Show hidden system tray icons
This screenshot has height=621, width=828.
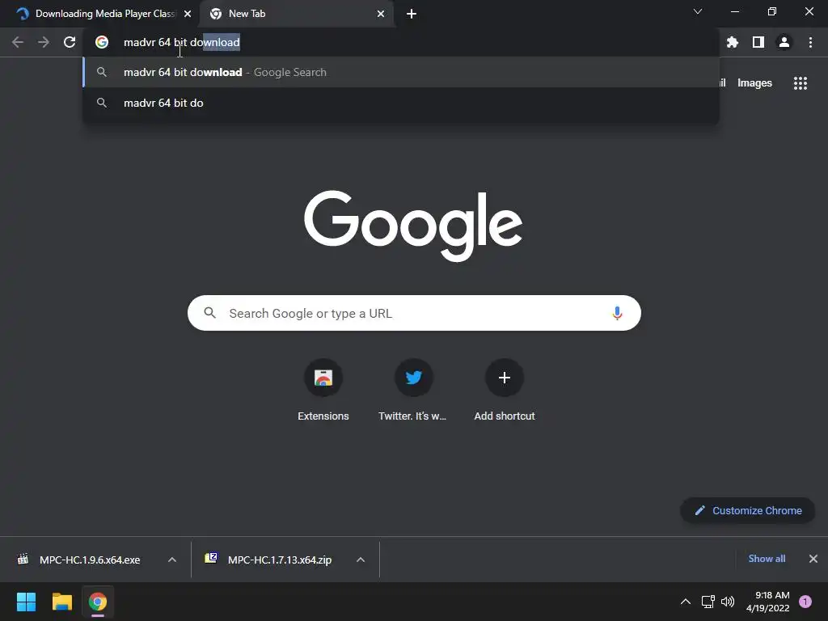pos(686,602)
